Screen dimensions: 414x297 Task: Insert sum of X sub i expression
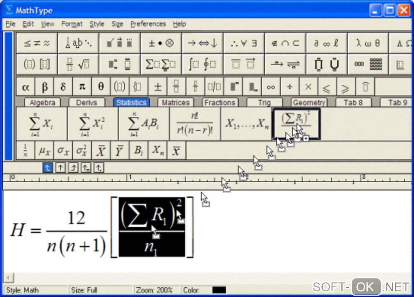[42, 124]
